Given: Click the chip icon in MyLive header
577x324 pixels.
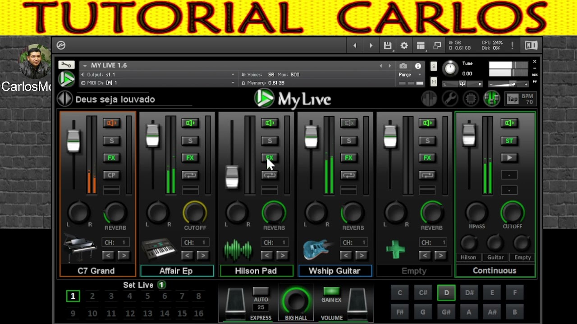Looking at the screenshot, I should click(x=471, y=99).
